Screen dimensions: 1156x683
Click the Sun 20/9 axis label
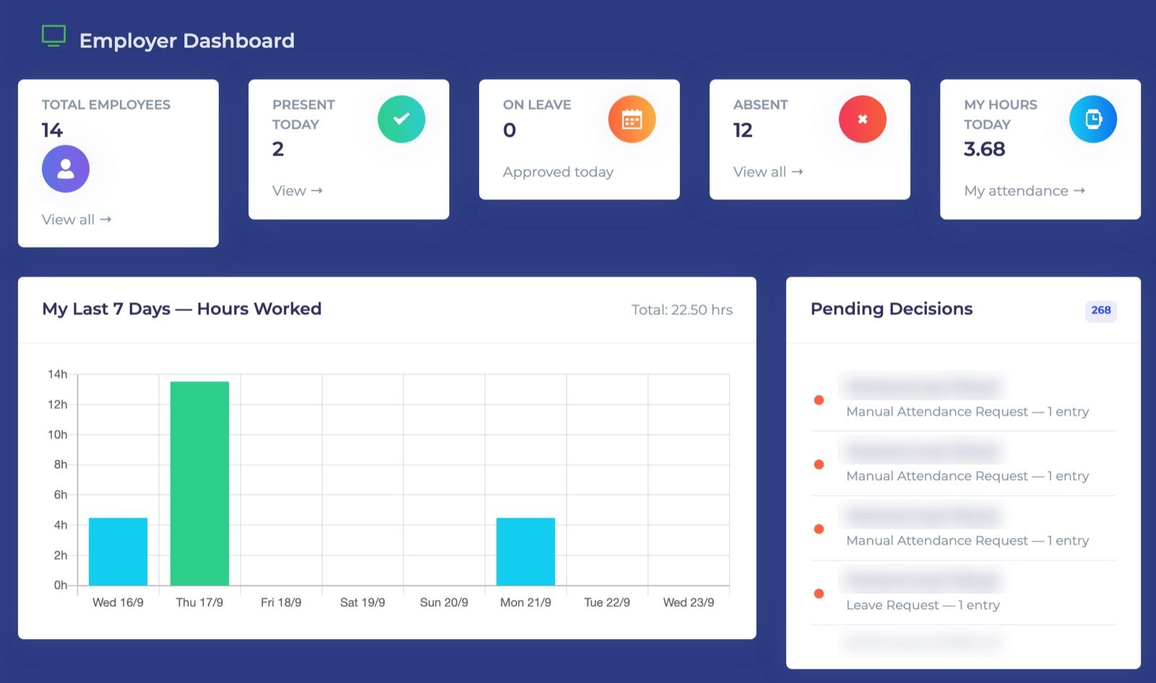(444, 602)
